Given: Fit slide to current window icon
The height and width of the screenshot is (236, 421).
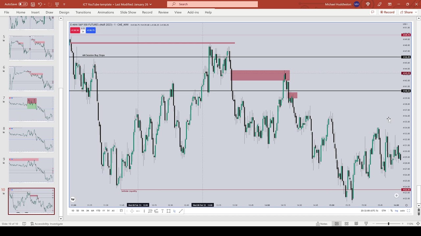Looking at the screenshot, I should pos(418,224).
